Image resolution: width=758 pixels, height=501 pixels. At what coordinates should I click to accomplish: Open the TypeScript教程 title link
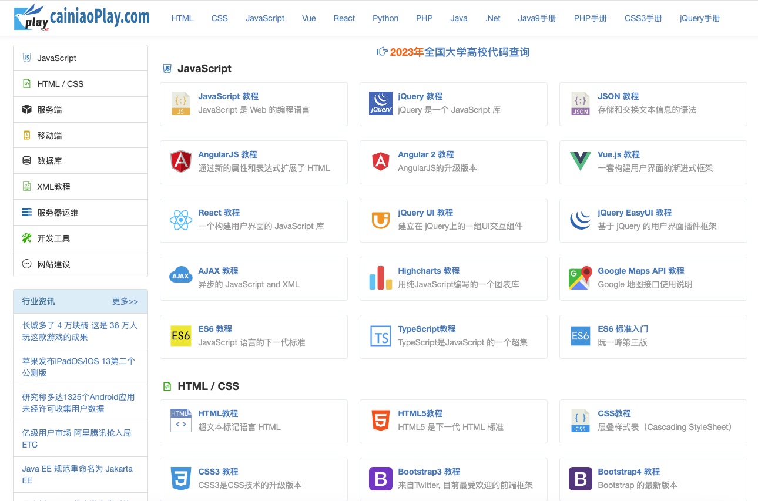[x=427, y=329]
